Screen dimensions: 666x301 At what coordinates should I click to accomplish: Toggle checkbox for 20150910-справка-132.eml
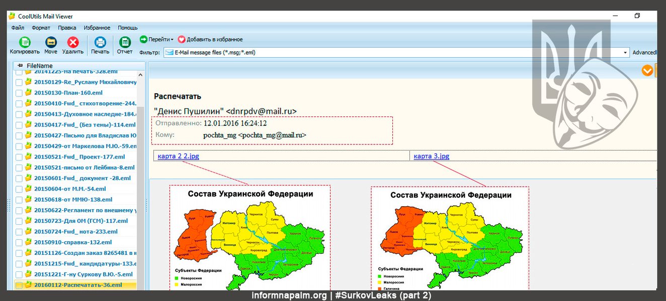[19, 242]
